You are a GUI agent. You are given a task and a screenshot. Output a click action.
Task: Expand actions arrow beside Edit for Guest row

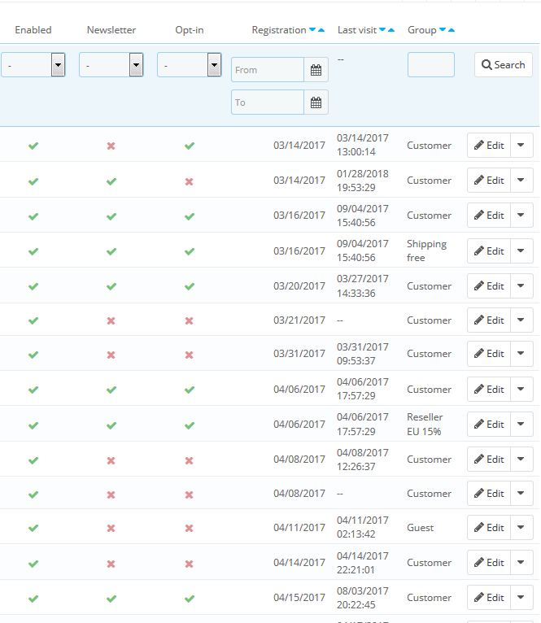pos(521,528)
